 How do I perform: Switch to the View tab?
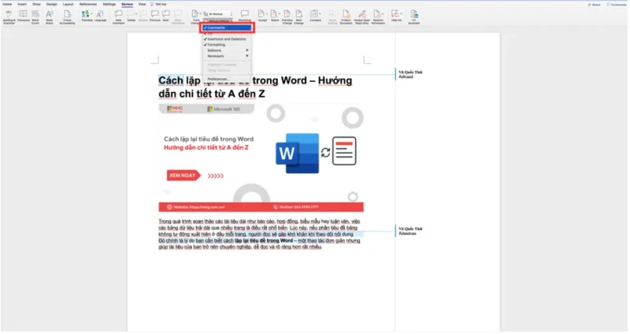tap(143, 4)
